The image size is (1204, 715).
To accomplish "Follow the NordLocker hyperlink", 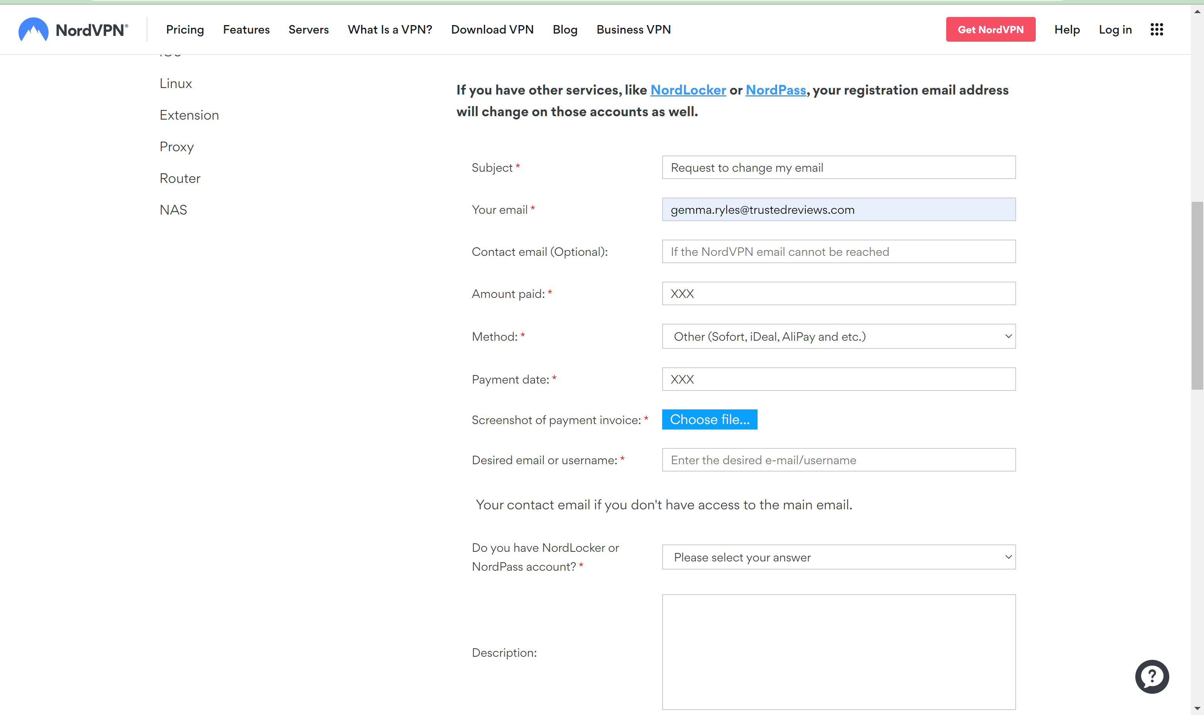I will tap(688, 90).
